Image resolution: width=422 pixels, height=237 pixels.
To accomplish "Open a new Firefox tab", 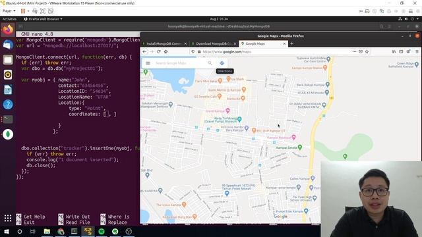I will (291, 43).
